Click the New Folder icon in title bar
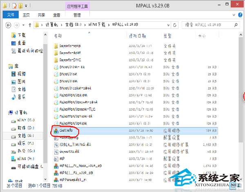 (21, 6)
